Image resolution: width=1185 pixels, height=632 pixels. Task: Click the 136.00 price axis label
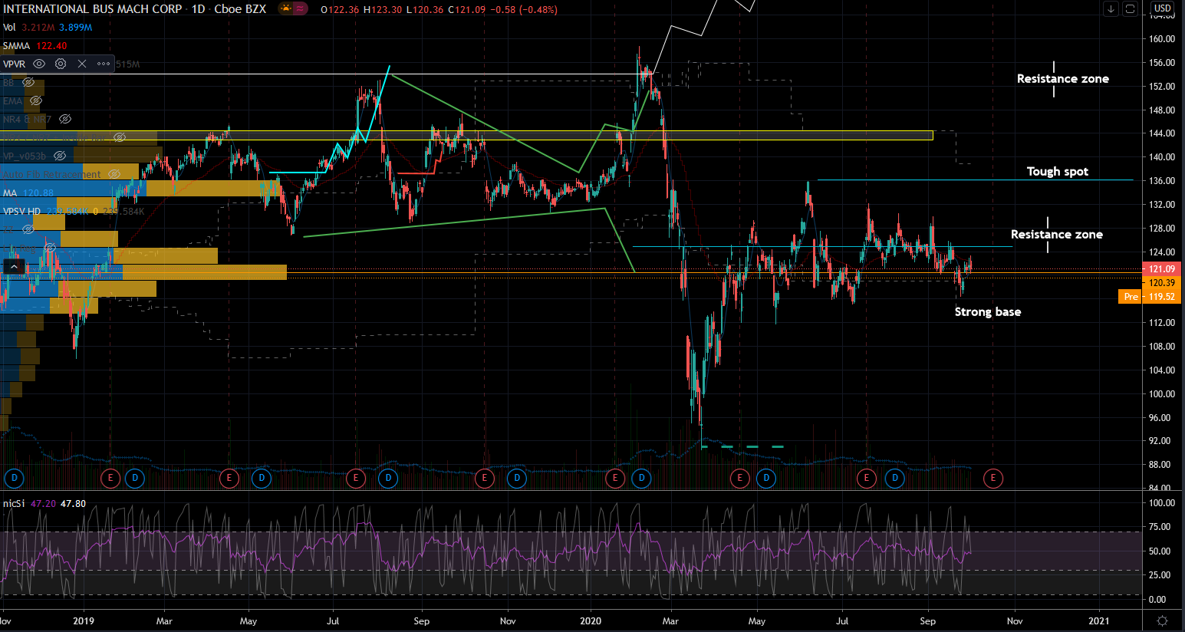point(1162,181)
